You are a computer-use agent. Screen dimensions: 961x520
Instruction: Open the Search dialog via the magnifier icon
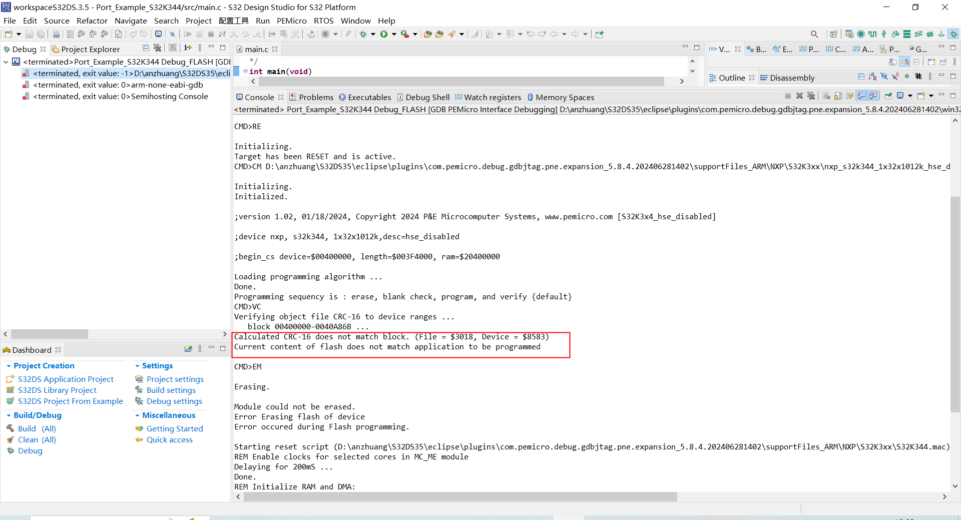click(814, 34)
